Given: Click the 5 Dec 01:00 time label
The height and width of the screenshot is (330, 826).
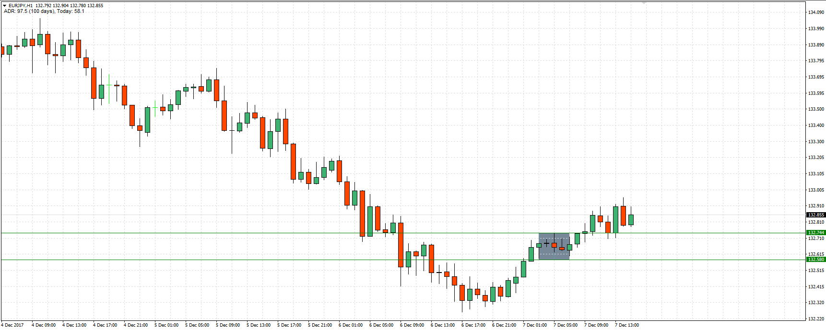Looking at the screenshot, I should coord(166,325).
